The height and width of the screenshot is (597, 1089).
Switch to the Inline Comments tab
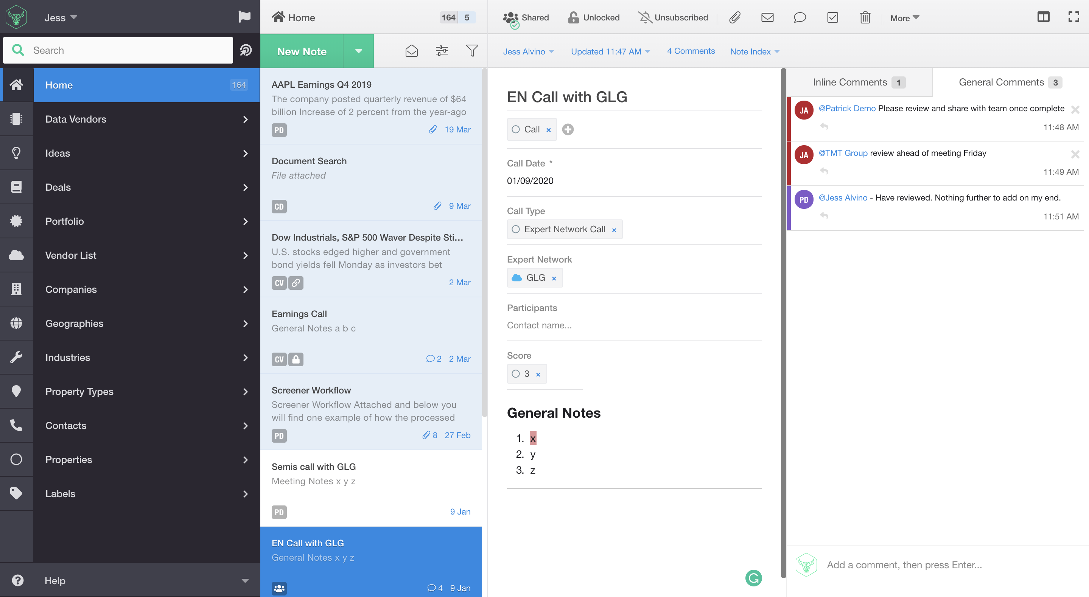[858, 82]
